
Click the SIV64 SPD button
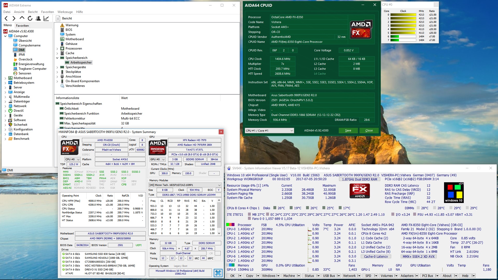[368, 276]
